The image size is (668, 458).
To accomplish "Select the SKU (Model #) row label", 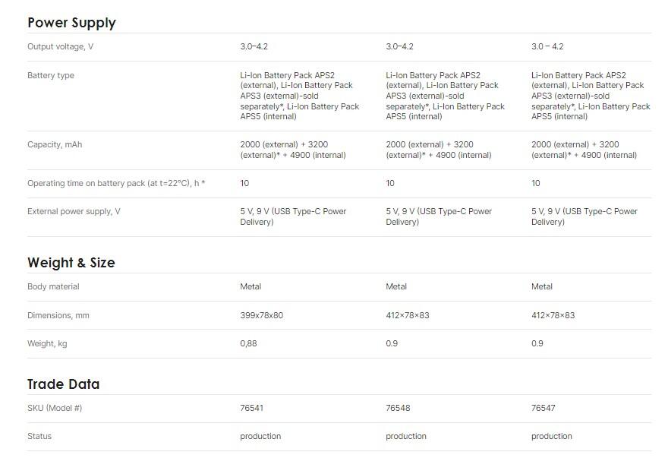I will pyautogui.click(x=55, y=409).
